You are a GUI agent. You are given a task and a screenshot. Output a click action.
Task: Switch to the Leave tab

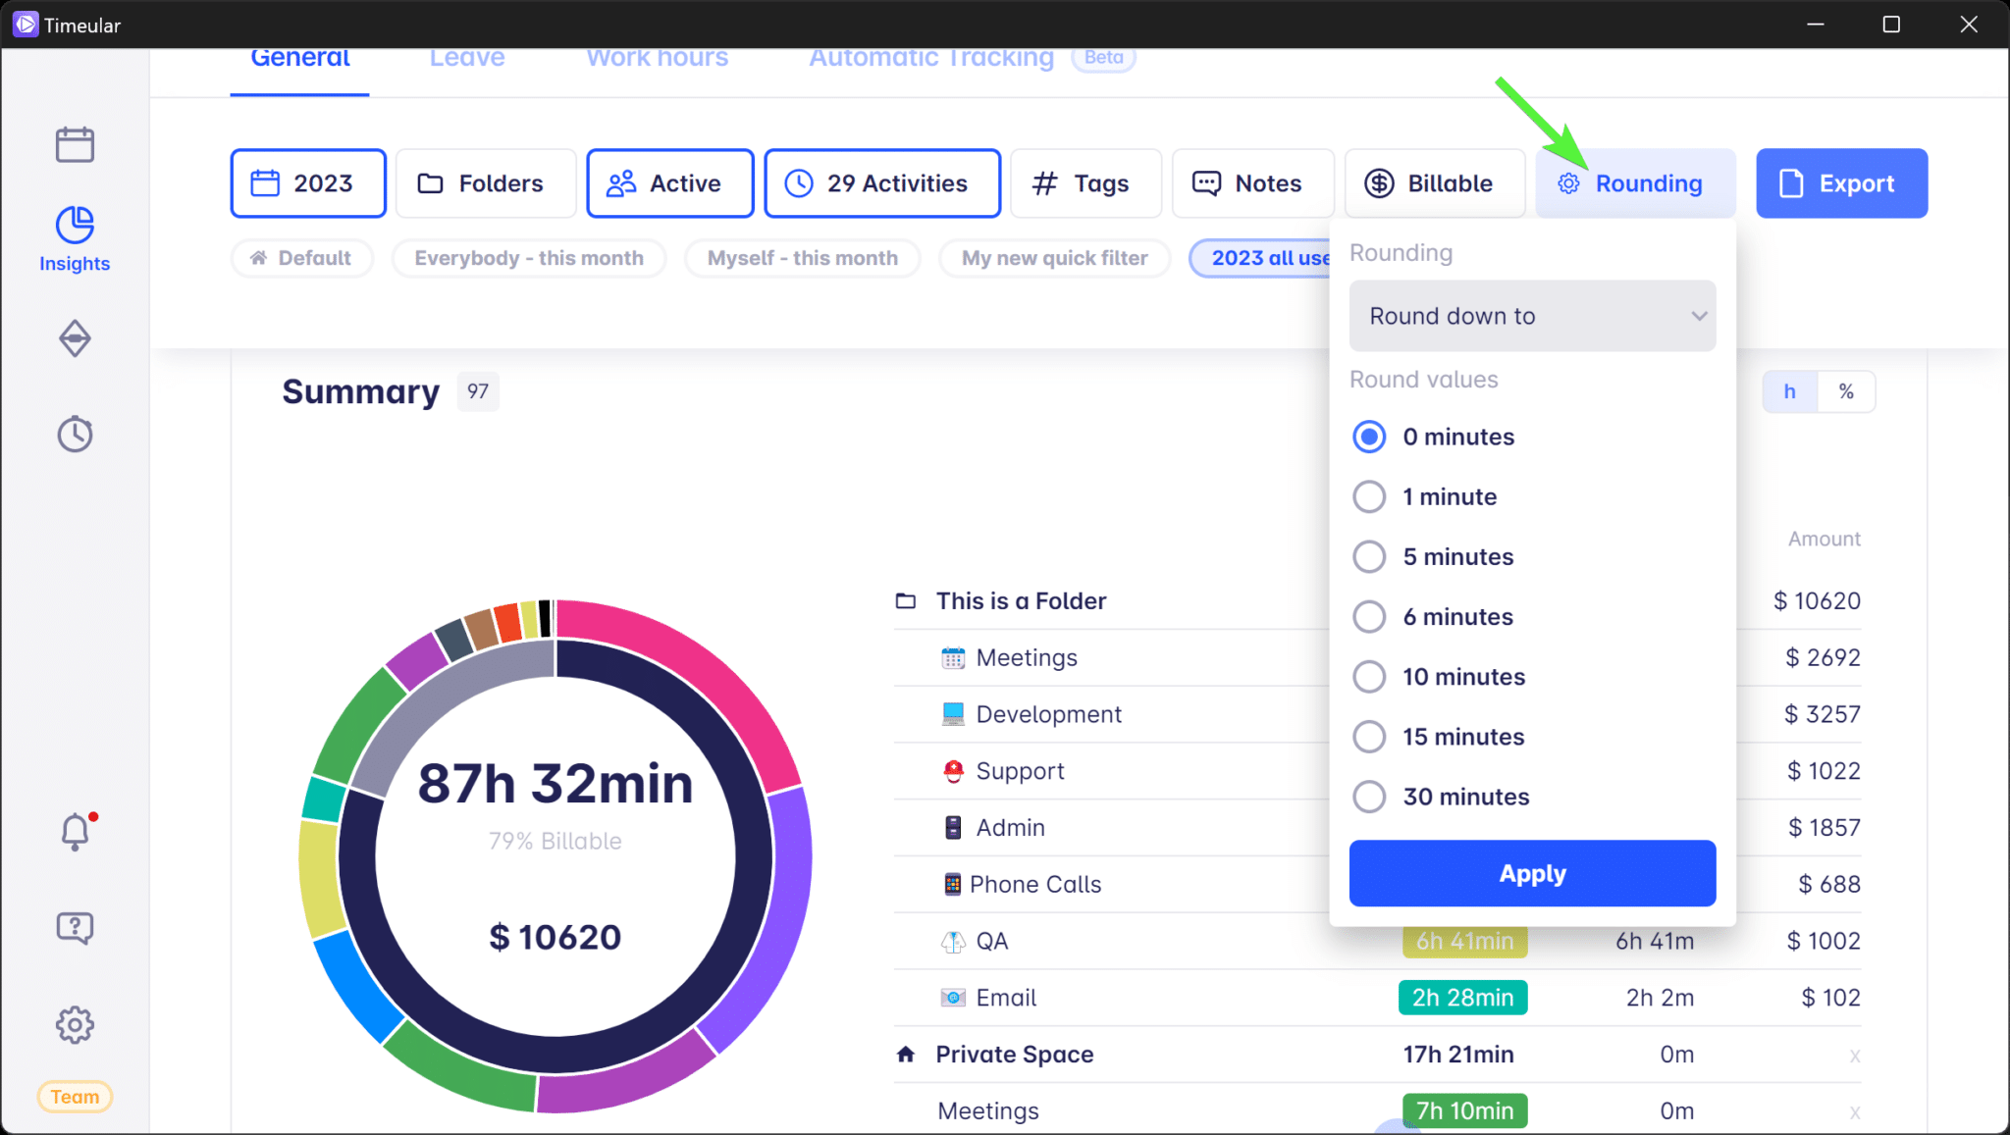point(467,61)
